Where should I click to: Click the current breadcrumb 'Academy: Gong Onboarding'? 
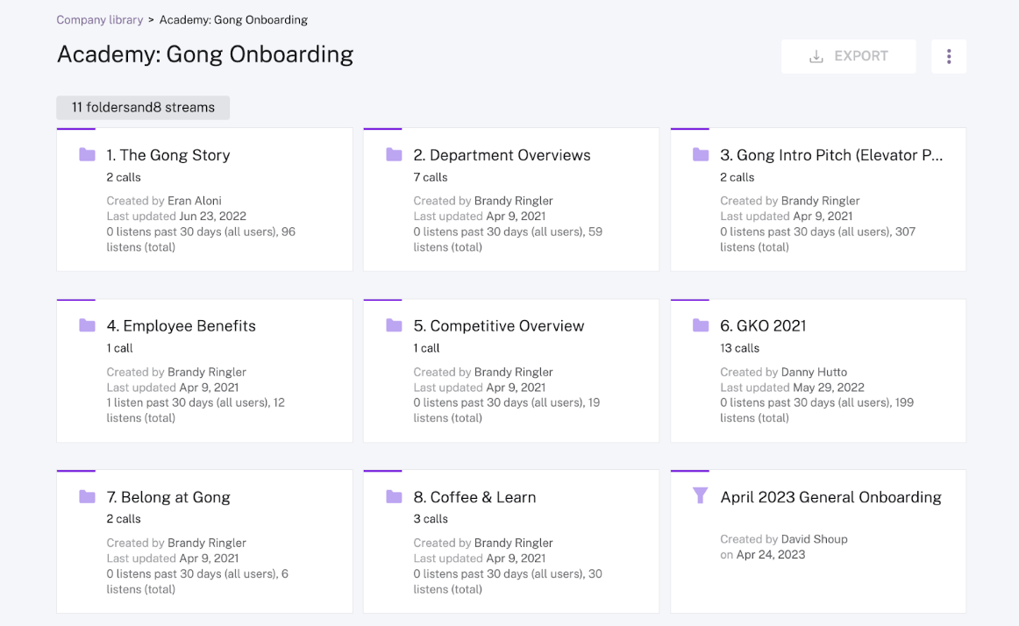(x=233, y=19)
